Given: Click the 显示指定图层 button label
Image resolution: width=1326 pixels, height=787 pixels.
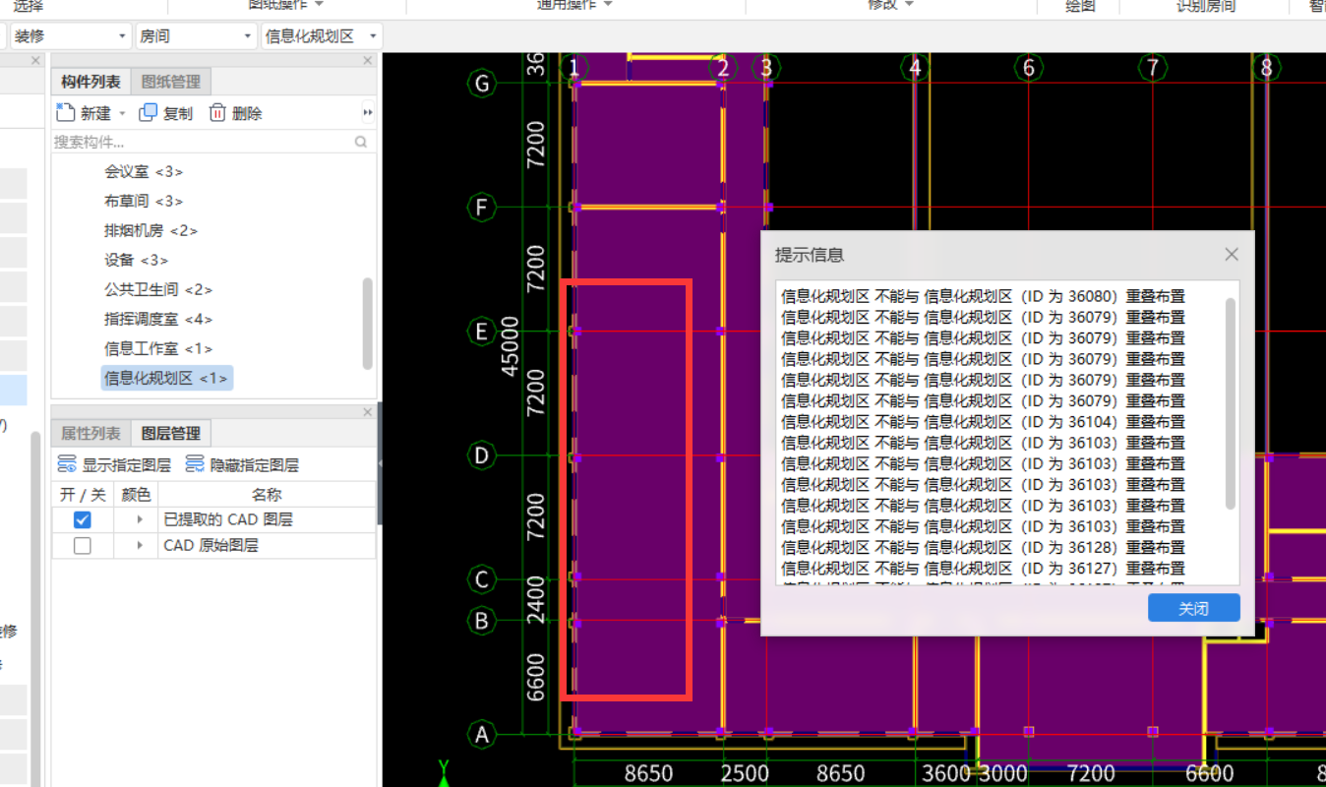Looking at the screenshot, I should (x=127, y=464).
